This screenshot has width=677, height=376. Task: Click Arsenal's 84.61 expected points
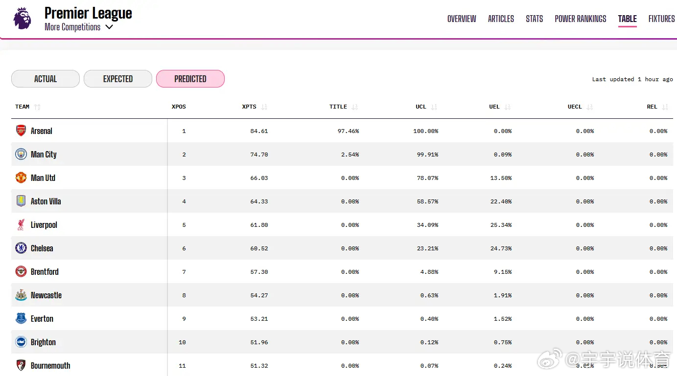click(259, 131)
